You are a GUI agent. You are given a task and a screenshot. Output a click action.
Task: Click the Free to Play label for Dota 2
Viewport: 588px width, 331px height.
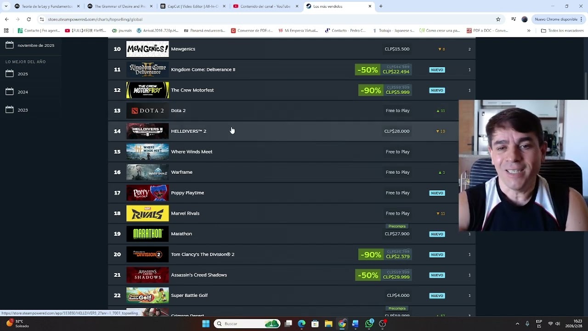coord(397,110)
